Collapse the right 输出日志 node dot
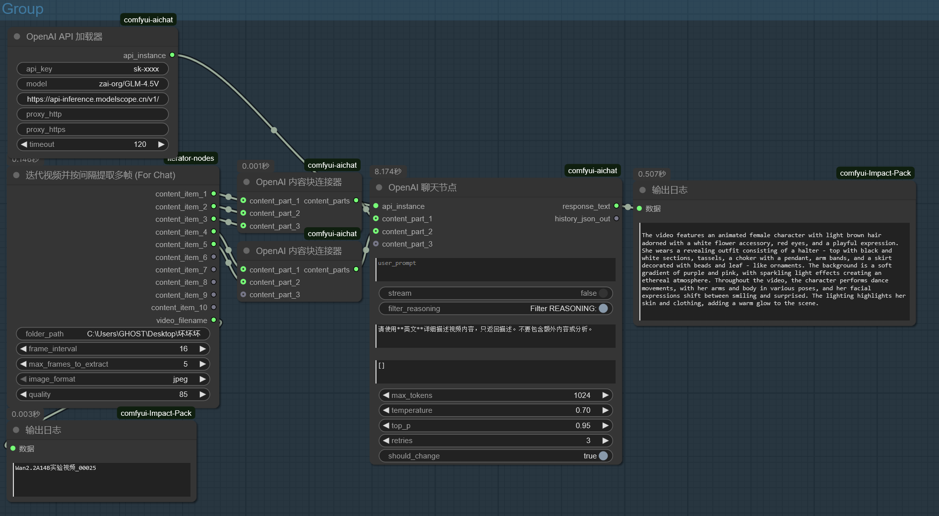This screenshot has height=516, width=939. [642, 190]
